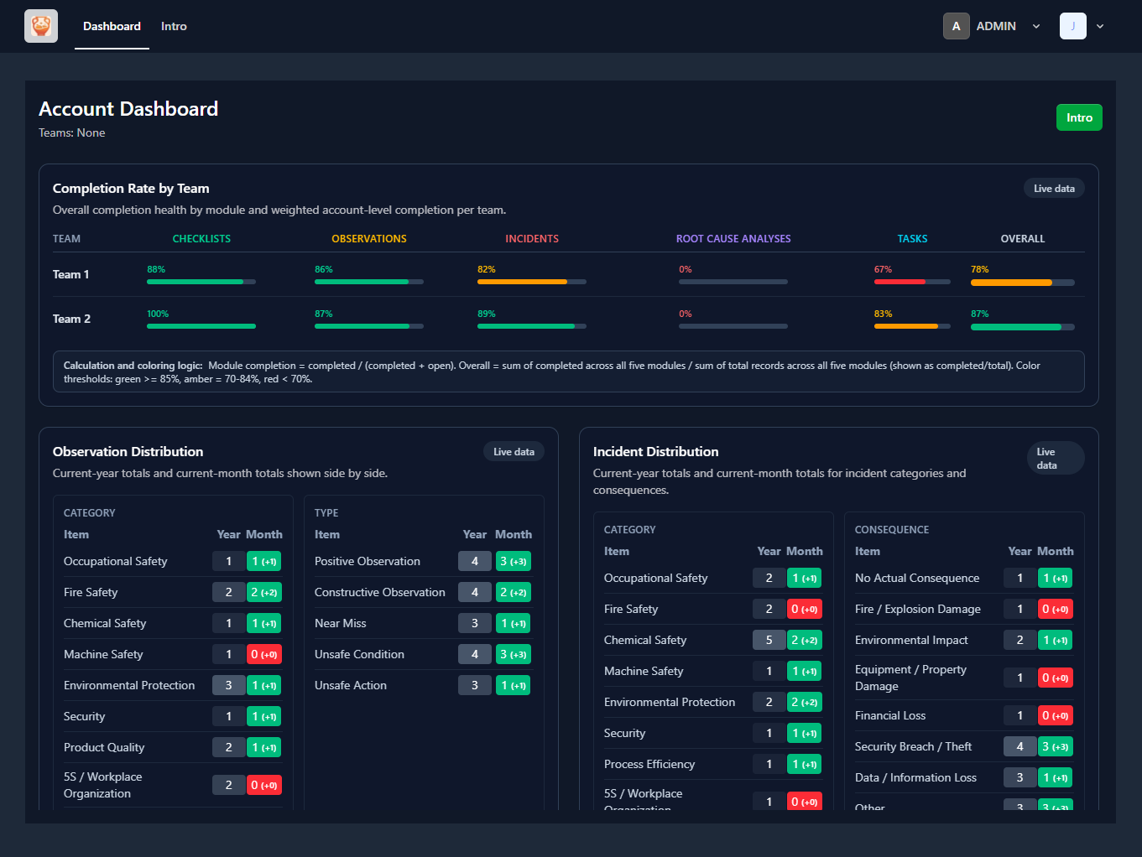Click Near Miss type row
Image resolution: width=1142 pixels, height=857 pixels.
click(x=424, y=623)
